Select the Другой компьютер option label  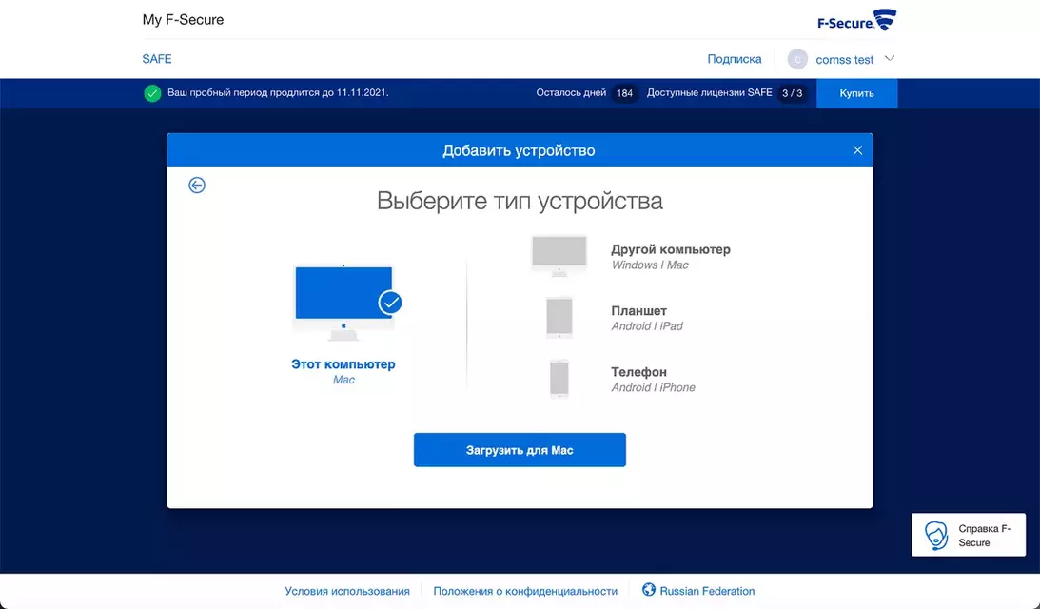[671, 249]
